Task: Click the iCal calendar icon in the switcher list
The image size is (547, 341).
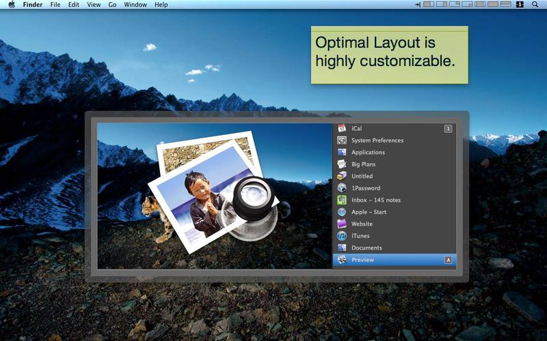Action: [342, 128]
